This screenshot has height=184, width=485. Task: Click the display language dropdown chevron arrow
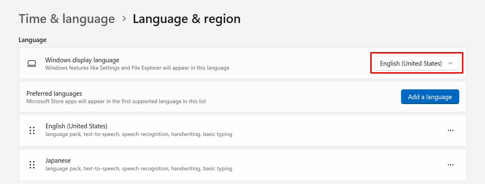[x=450, y=63]
